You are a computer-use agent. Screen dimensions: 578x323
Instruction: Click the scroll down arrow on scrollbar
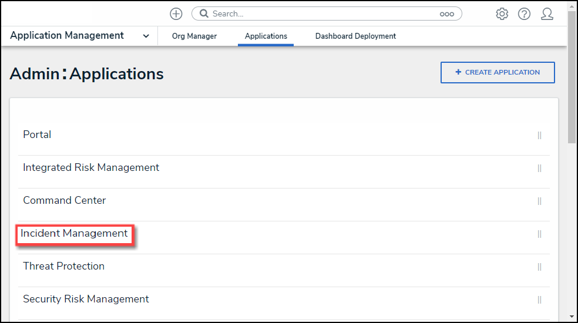(572, 317)
